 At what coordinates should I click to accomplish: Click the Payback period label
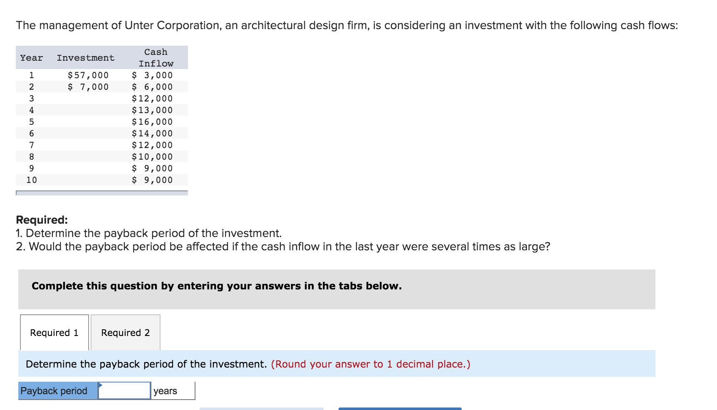point(54,390)
